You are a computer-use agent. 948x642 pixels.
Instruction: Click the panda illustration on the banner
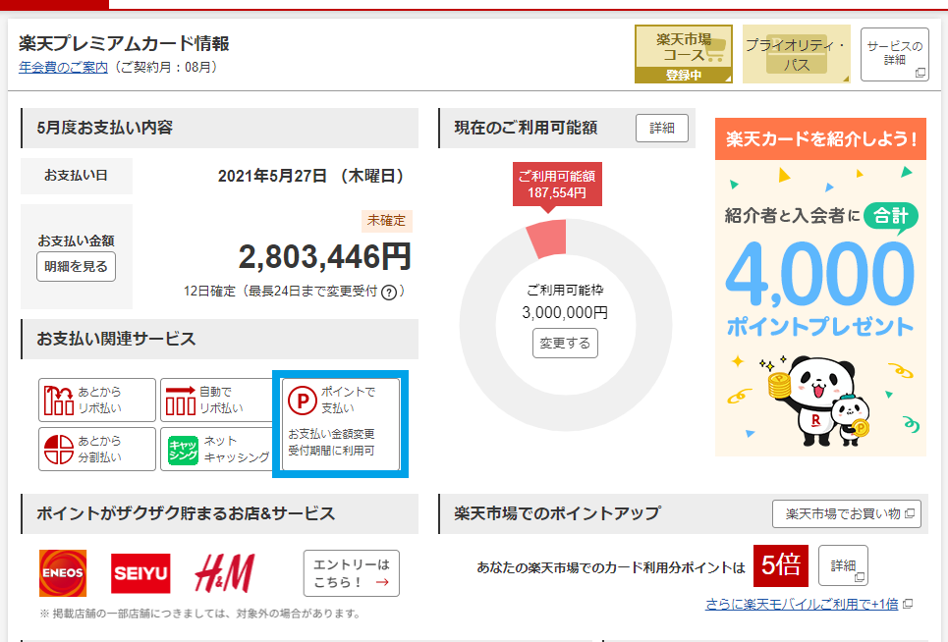point(817,401)
